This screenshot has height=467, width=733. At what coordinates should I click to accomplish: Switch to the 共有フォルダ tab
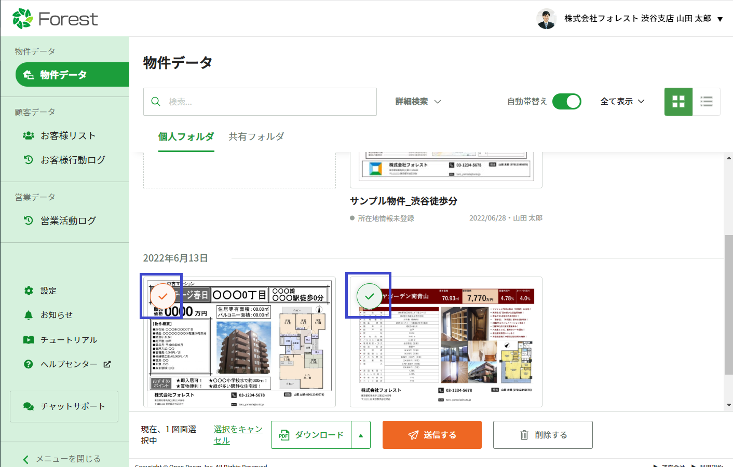click(x=256, y=136)
